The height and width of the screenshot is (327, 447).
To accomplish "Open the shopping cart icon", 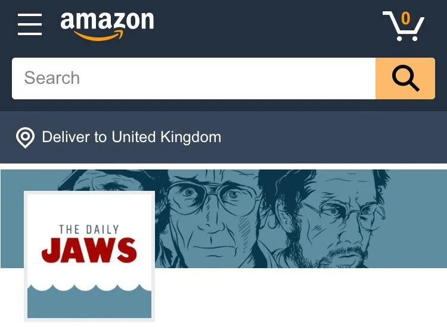I will 403,26.
